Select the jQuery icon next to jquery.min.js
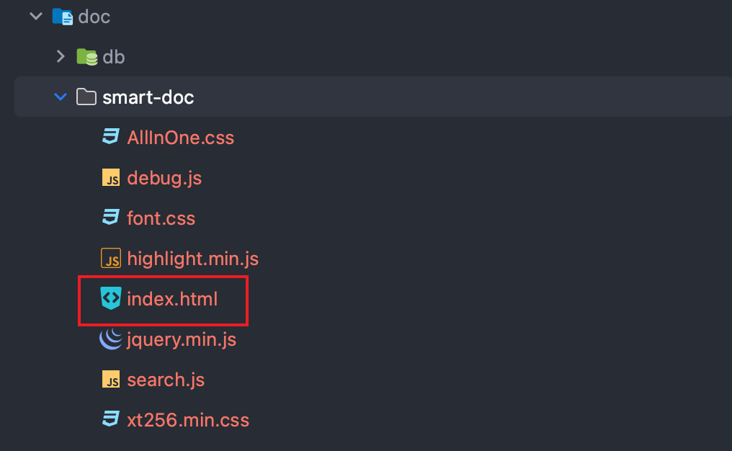 coord(110,339)
